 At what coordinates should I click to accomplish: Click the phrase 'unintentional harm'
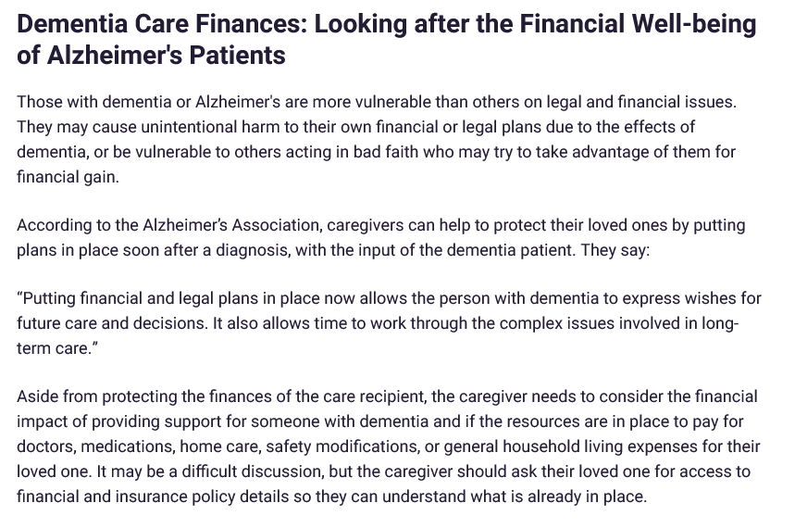pos(183,126)
